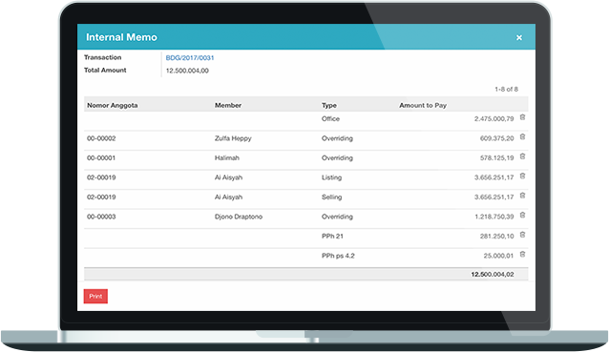Viewport: 609px width, 352px height.
Task: Close the Internal Memo dialog
Action: [x=519, y=37]
